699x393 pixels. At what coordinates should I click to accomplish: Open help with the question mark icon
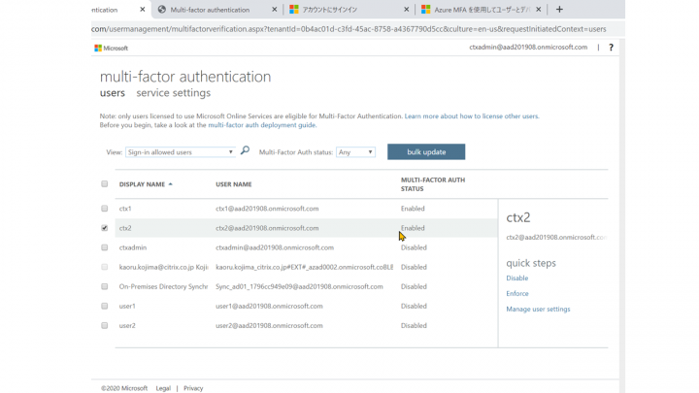point(611,47)
